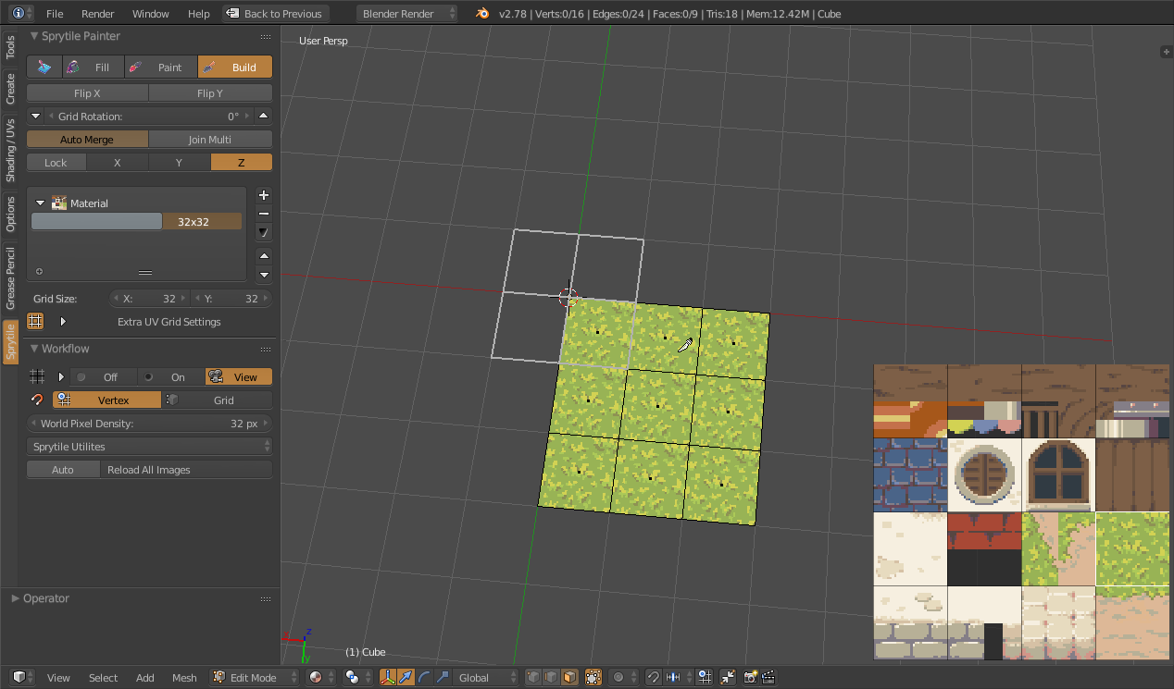This screenshot has height=689, width=1174.
Task: Click the Sprytile grid dots icon in Workflow
Action: pos(37,376)
